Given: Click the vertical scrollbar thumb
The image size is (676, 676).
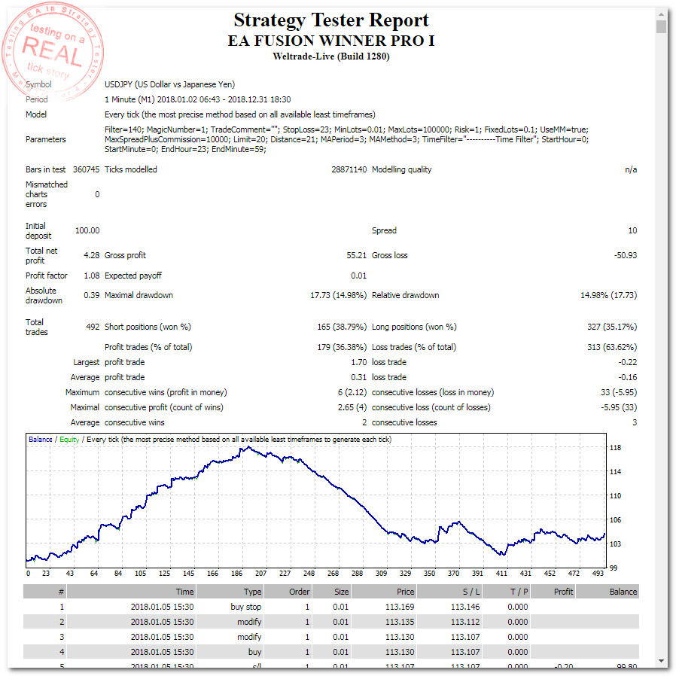Looking at the screenshot, I should coord(661,26).
